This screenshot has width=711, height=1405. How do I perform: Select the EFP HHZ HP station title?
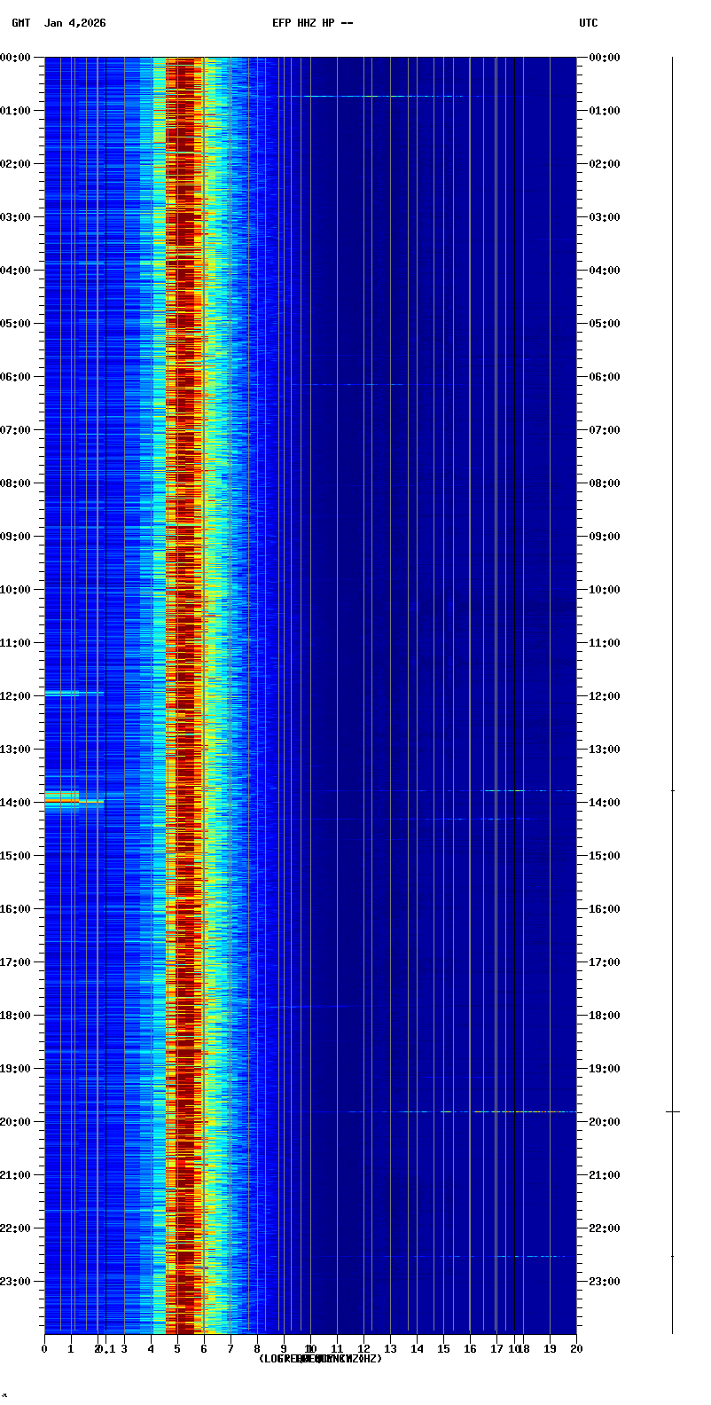pyautogui.click(x=312, y=23)
